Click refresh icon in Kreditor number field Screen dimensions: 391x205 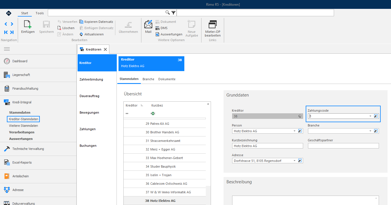click(300, 116)
